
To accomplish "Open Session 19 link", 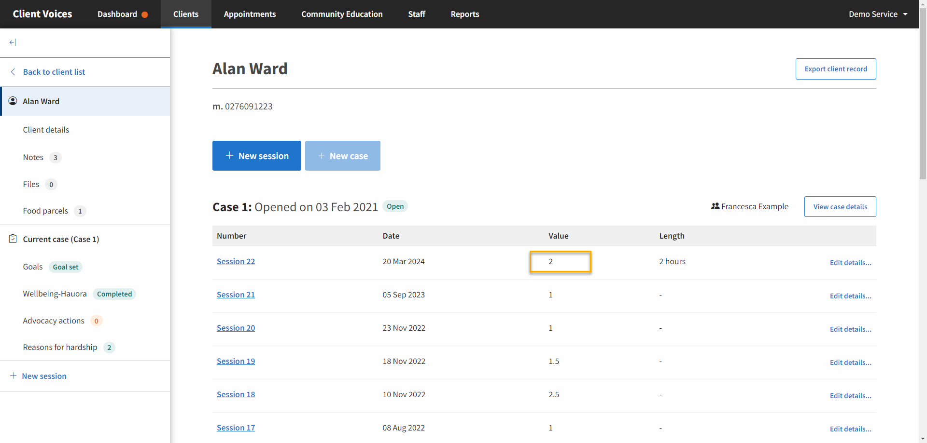I will click(x=236, y=361).
